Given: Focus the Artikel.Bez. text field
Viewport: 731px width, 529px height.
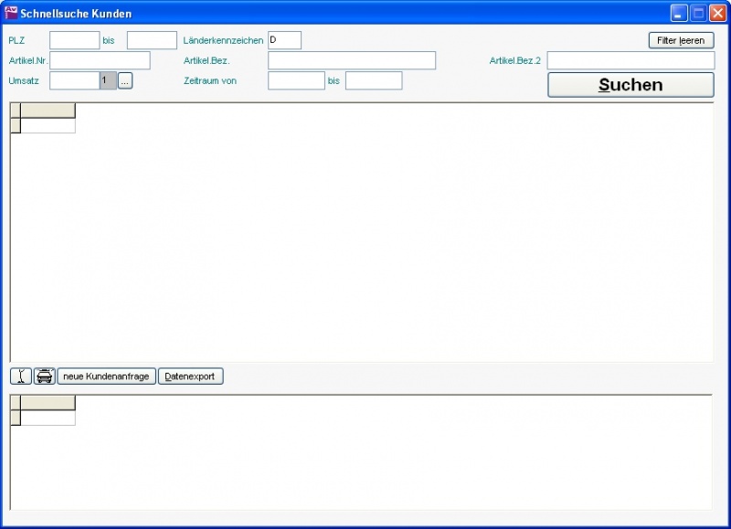Looking at the screenshot, I should [x=352, y=60].
